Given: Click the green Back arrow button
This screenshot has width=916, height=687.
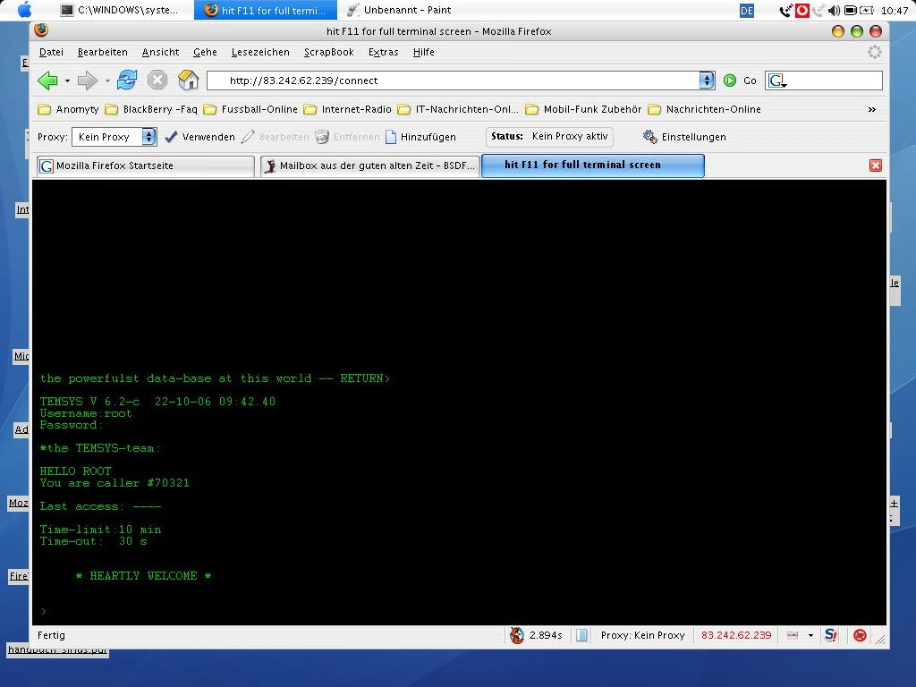Looking at the screenshot, I should point(47,81).
